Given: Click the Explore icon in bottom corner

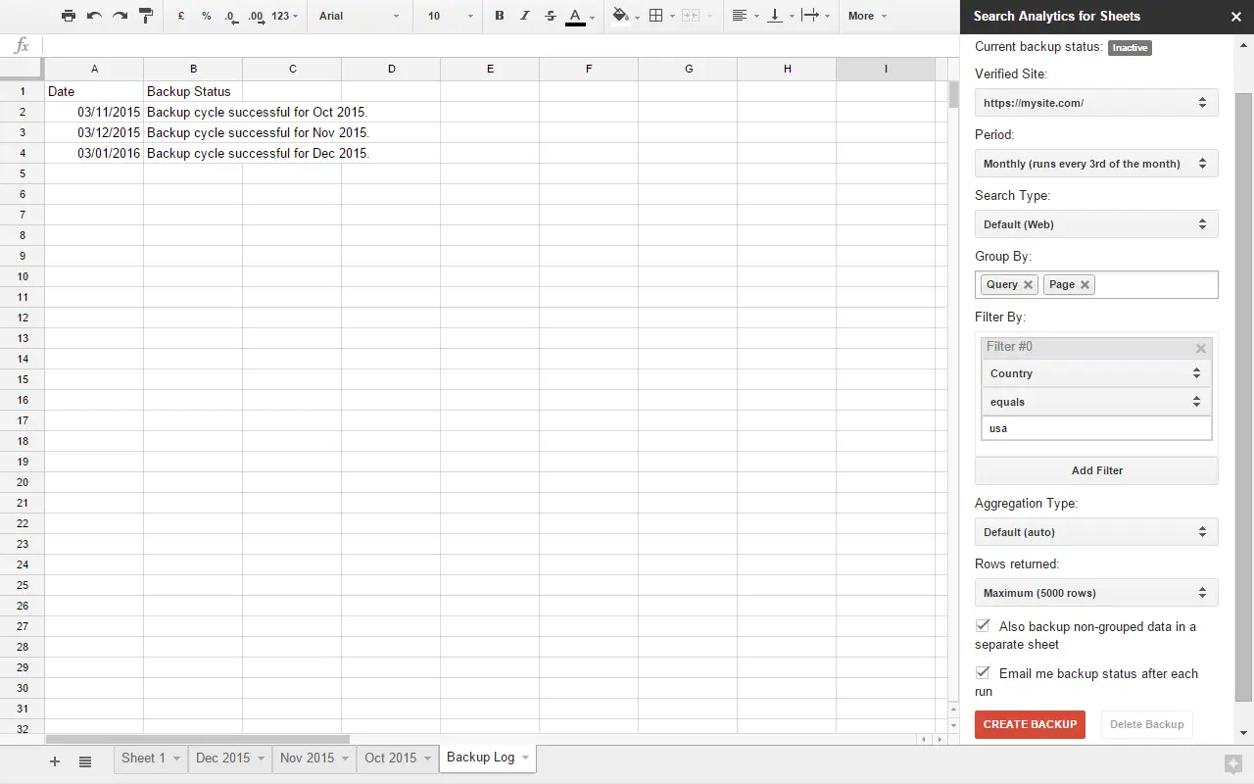Looking at the screenshot, I should coord(1232,764).
